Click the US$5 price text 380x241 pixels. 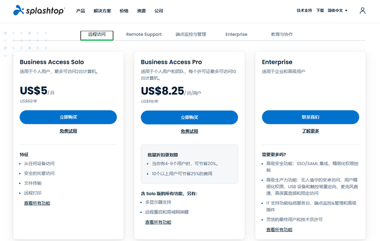pos(33,91)
